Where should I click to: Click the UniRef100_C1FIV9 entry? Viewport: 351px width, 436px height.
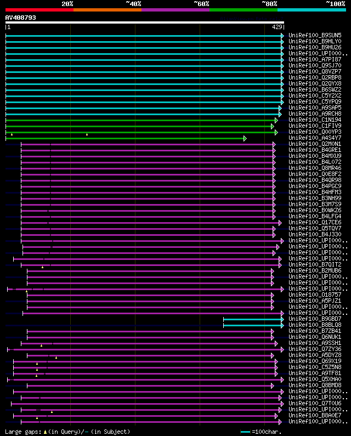coord(315,126)
